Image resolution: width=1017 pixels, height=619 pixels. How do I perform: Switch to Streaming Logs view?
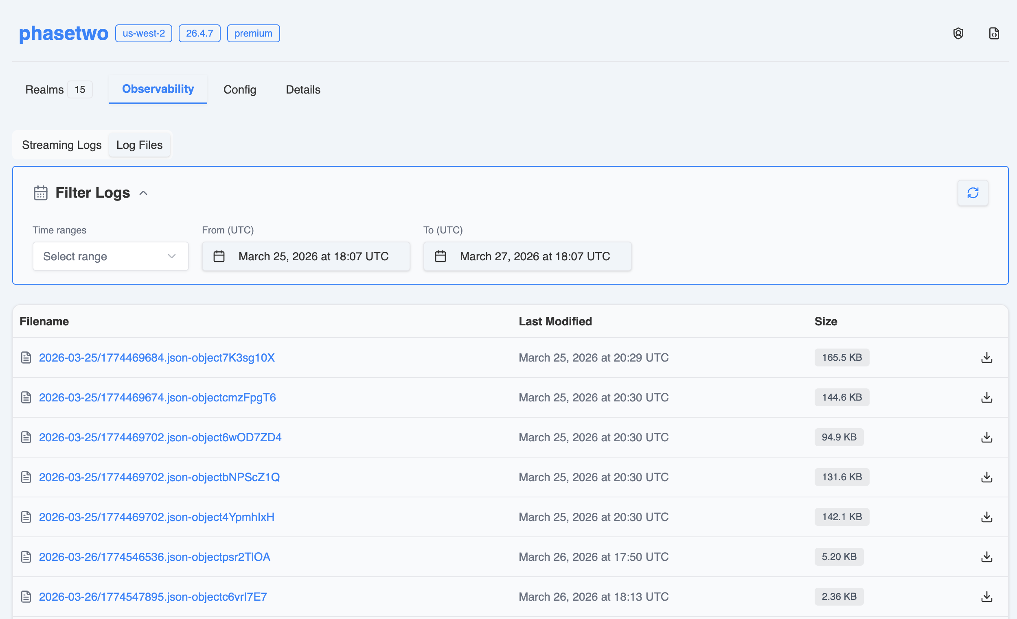tap(61, 145)
